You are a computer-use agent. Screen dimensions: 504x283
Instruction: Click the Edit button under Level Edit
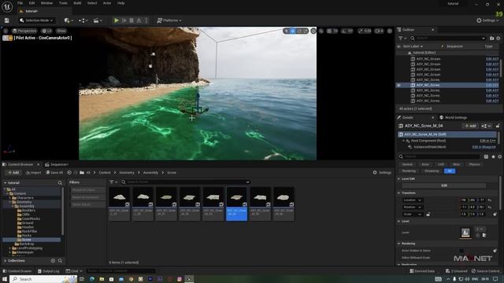444,186
